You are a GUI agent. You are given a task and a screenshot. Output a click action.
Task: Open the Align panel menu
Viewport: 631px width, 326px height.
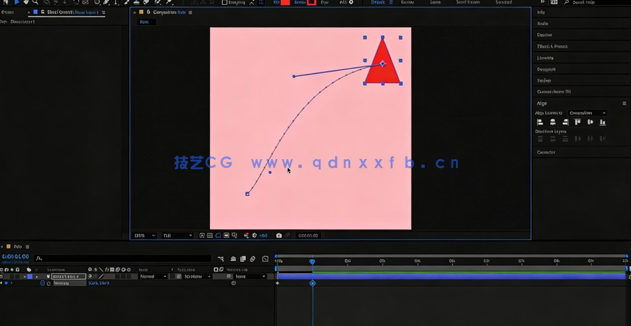(x=624, y=103)
